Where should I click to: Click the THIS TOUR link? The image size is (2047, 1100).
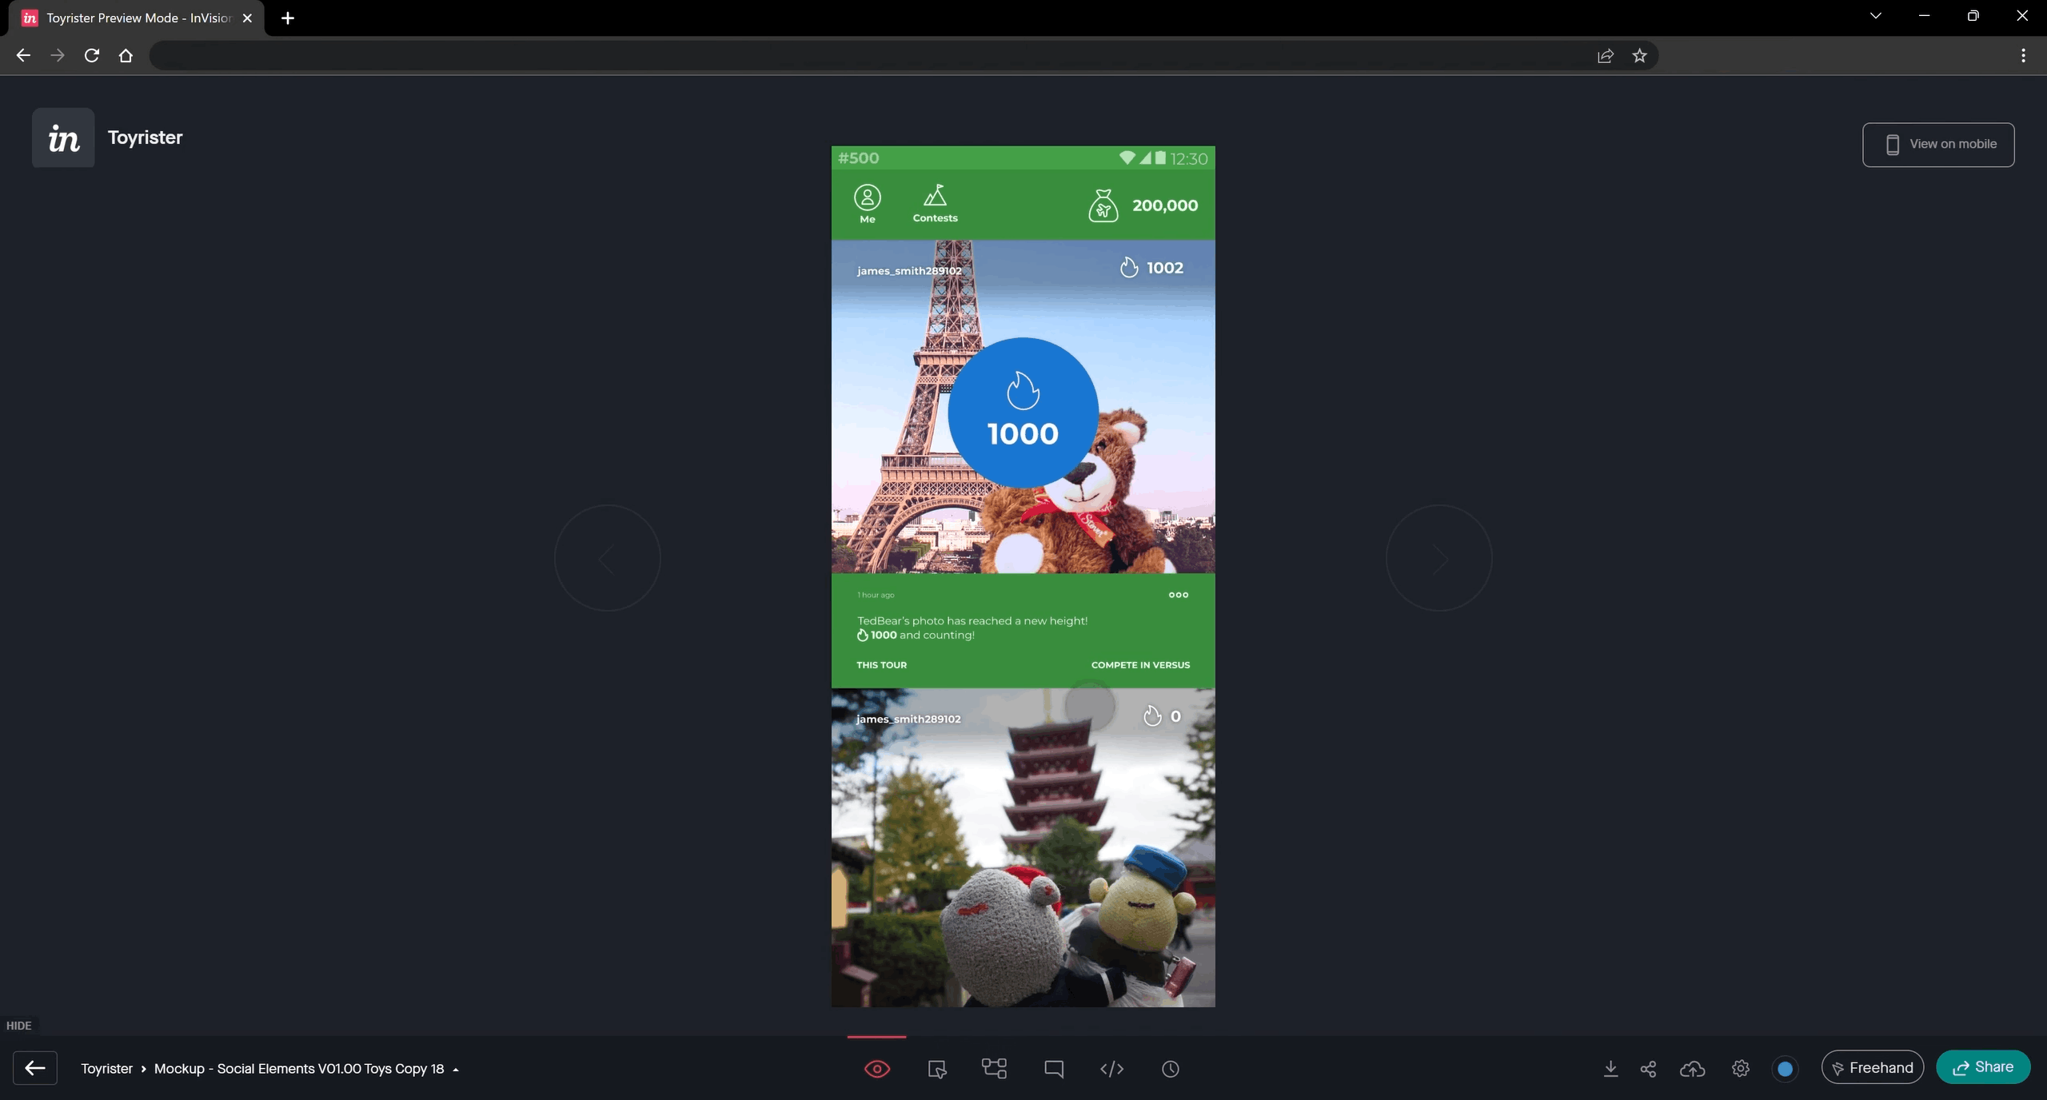[x=881, y=665]
